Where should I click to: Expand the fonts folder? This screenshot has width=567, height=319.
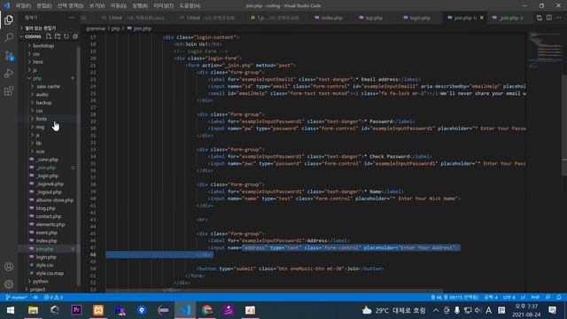[x=42, y=119]
